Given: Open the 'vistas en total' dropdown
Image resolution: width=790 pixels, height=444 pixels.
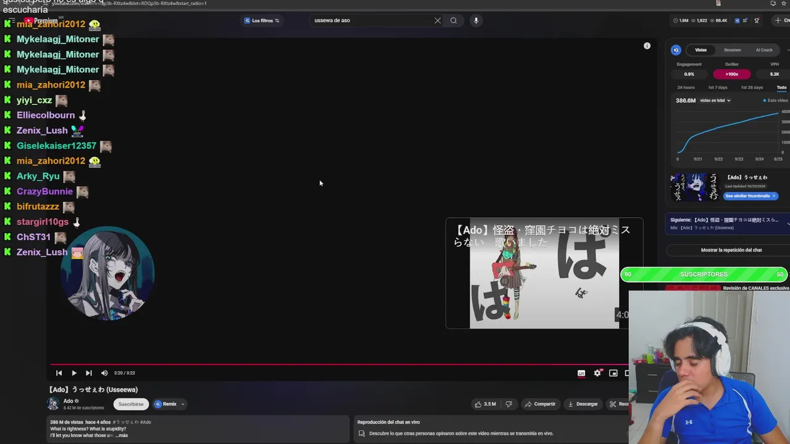Looking at the screenshot, I should (x=715, y=101).
